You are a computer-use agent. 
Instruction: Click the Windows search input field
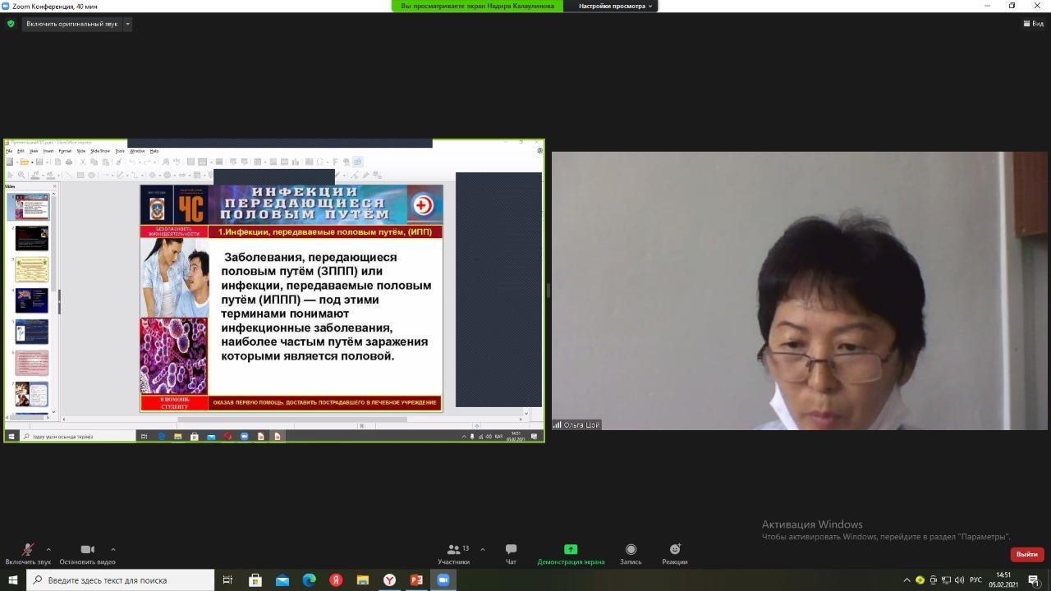click(123, 580)
